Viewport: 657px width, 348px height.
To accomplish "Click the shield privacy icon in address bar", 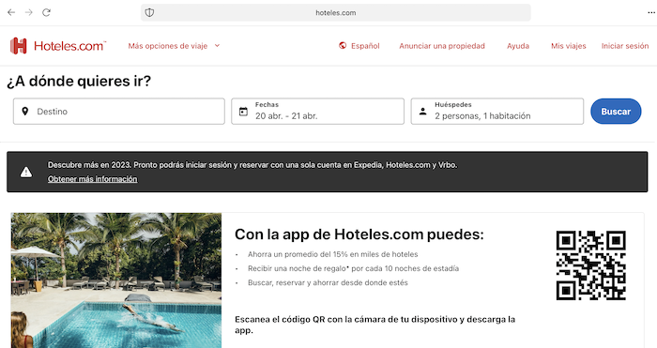I will (x=149, y=12).
